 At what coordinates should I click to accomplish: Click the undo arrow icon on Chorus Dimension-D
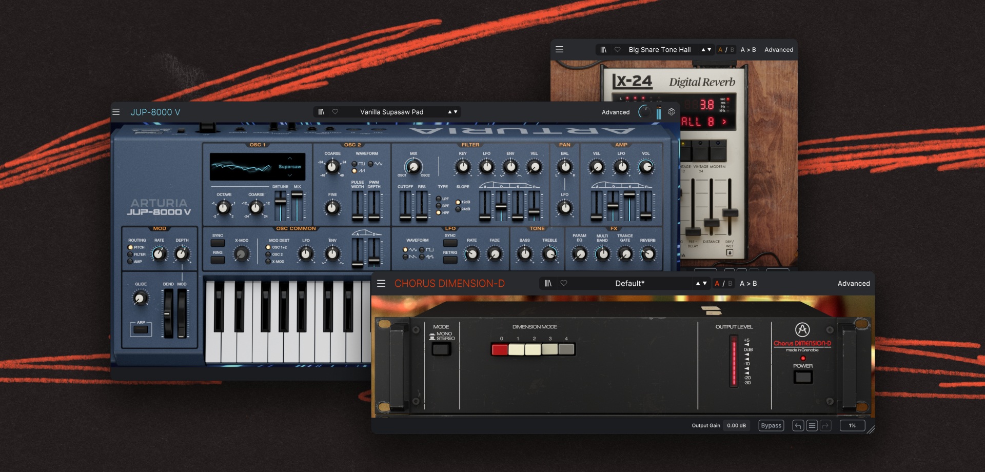click(798, 425)
